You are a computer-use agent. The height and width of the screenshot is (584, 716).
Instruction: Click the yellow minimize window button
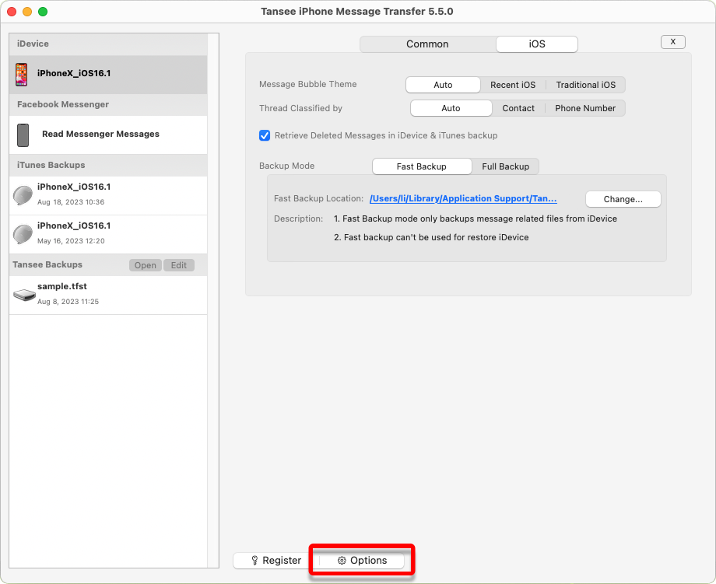click(27, 12)
